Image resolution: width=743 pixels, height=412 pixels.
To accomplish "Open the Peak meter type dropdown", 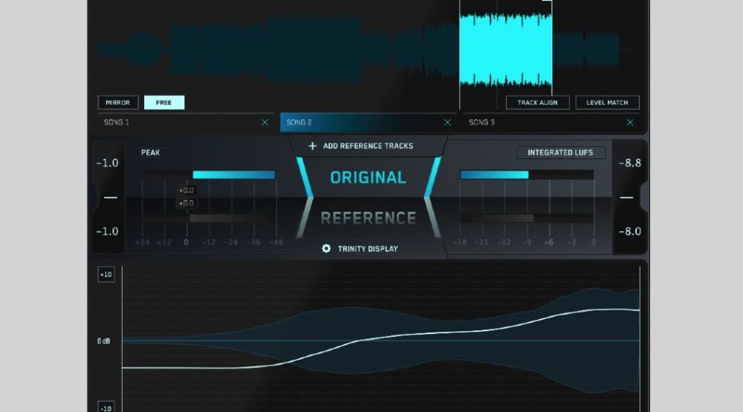I will point(151,152).
